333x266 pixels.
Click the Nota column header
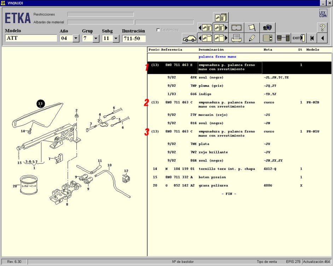268,50
